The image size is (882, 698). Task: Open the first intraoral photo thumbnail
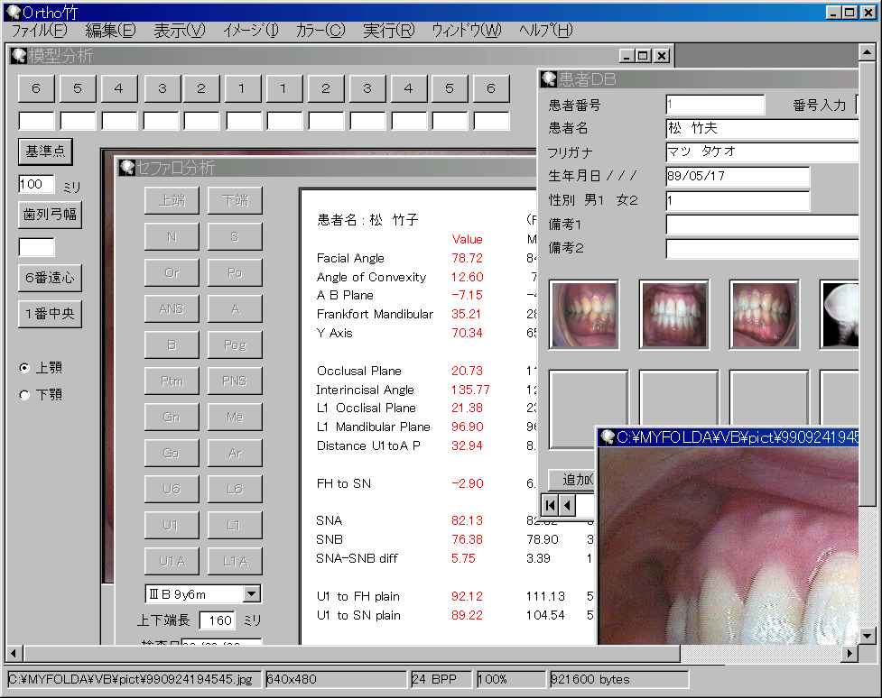(x=584, y=315)
